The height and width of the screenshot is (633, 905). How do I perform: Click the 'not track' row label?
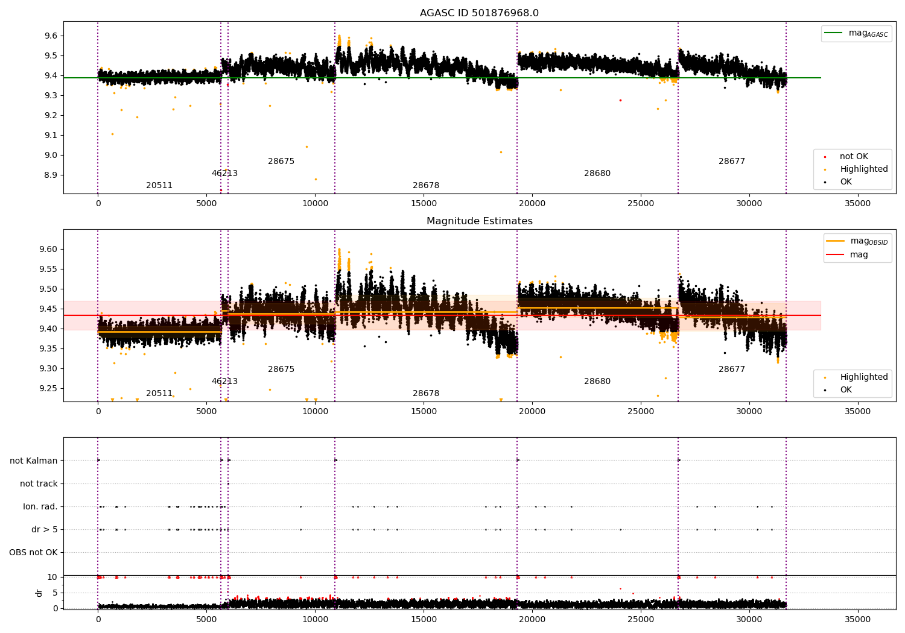[x=39, y=484]
